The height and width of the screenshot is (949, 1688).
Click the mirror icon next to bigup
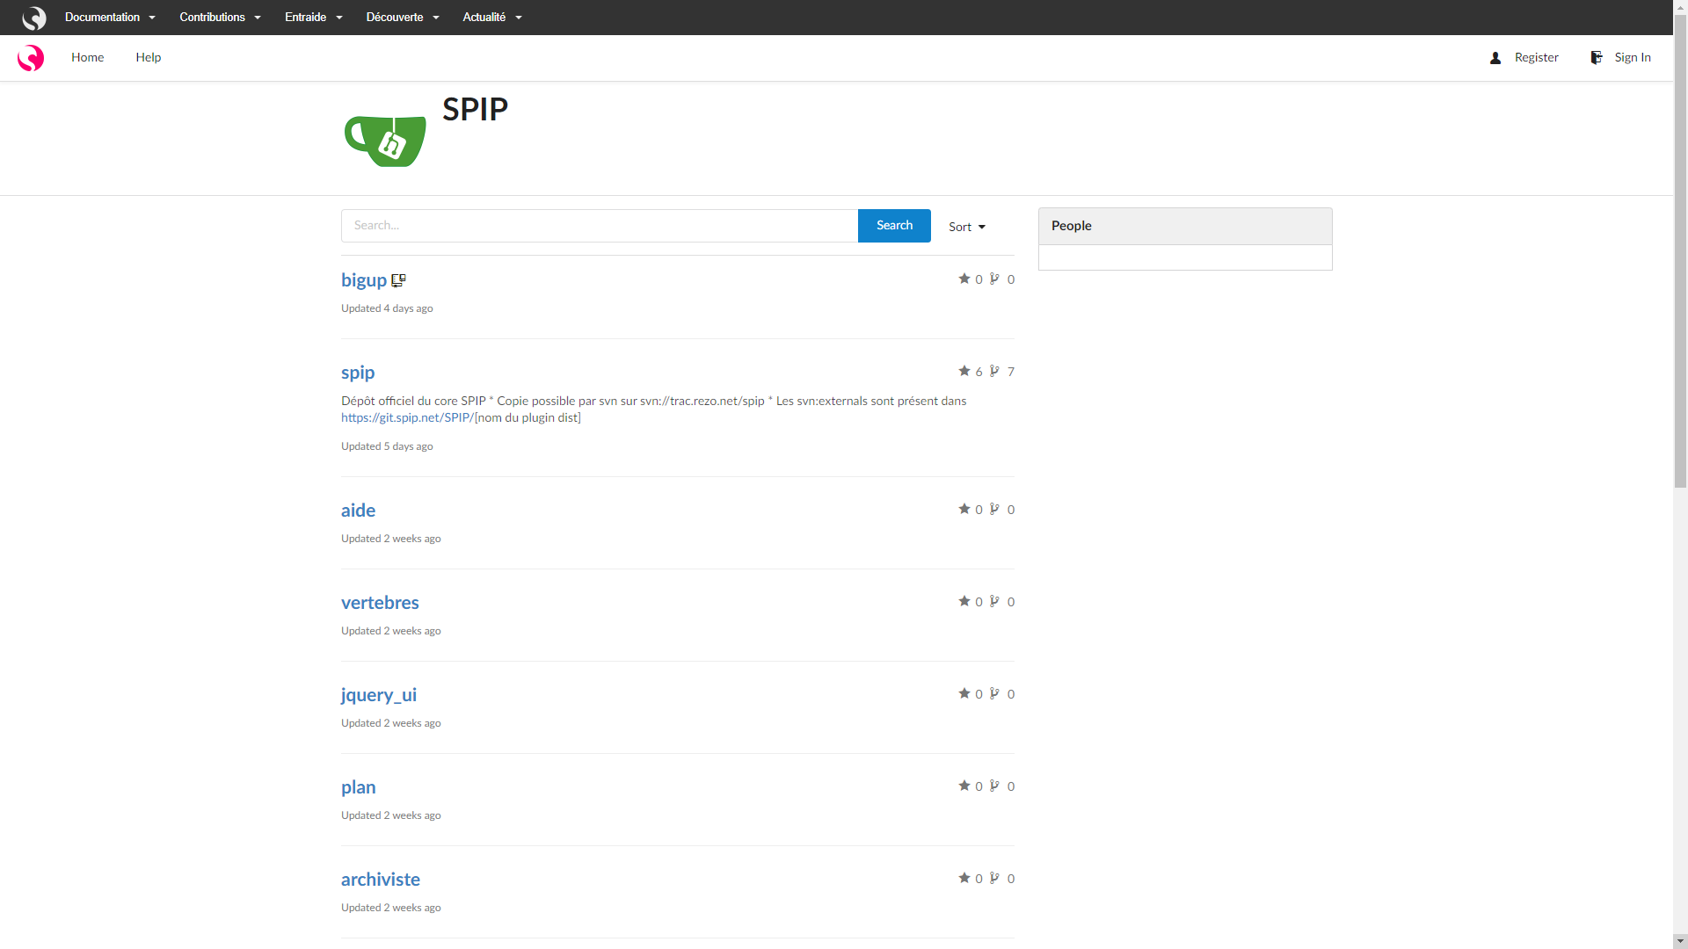click(398, 280)
